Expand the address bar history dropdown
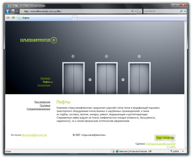 pos(132,11)
